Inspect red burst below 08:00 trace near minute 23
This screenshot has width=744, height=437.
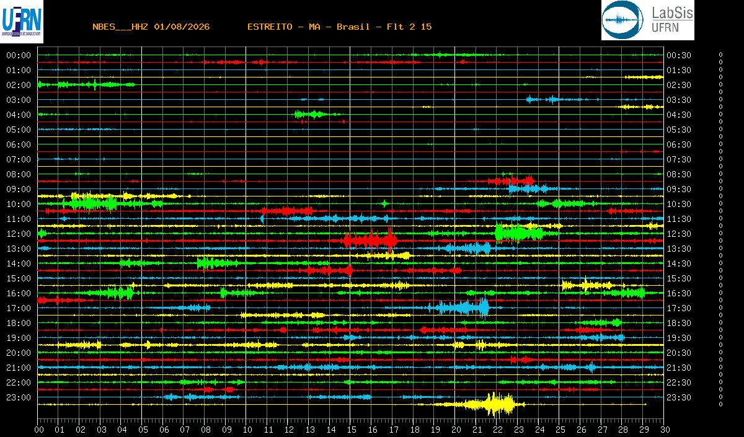511,181
